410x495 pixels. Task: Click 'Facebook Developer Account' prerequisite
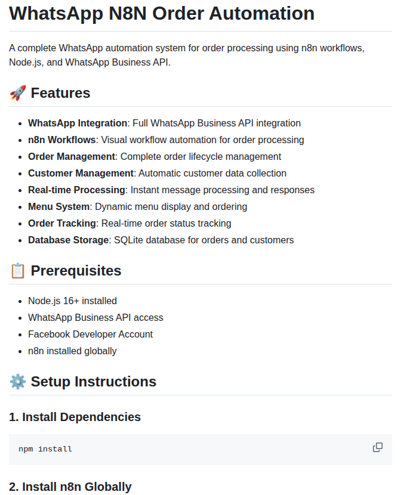(90, 335)
